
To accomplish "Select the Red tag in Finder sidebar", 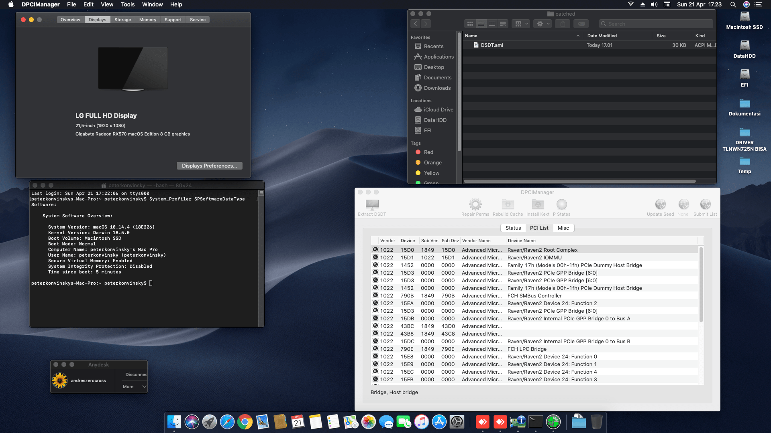I will click(428, 152).
